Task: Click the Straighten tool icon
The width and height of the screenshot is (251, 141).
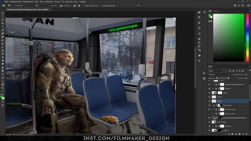Action: 61,5
